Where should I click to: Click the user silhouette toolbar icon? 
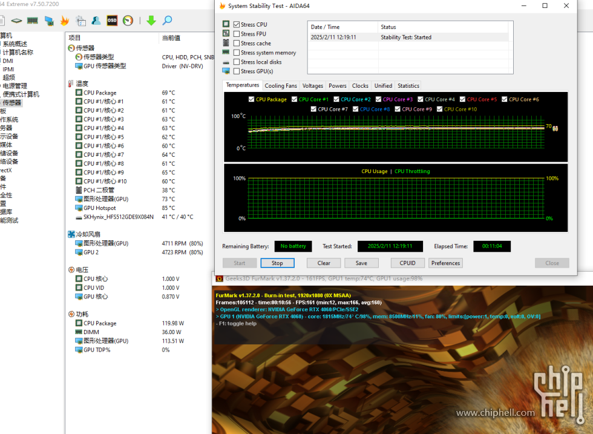point(96,21)
